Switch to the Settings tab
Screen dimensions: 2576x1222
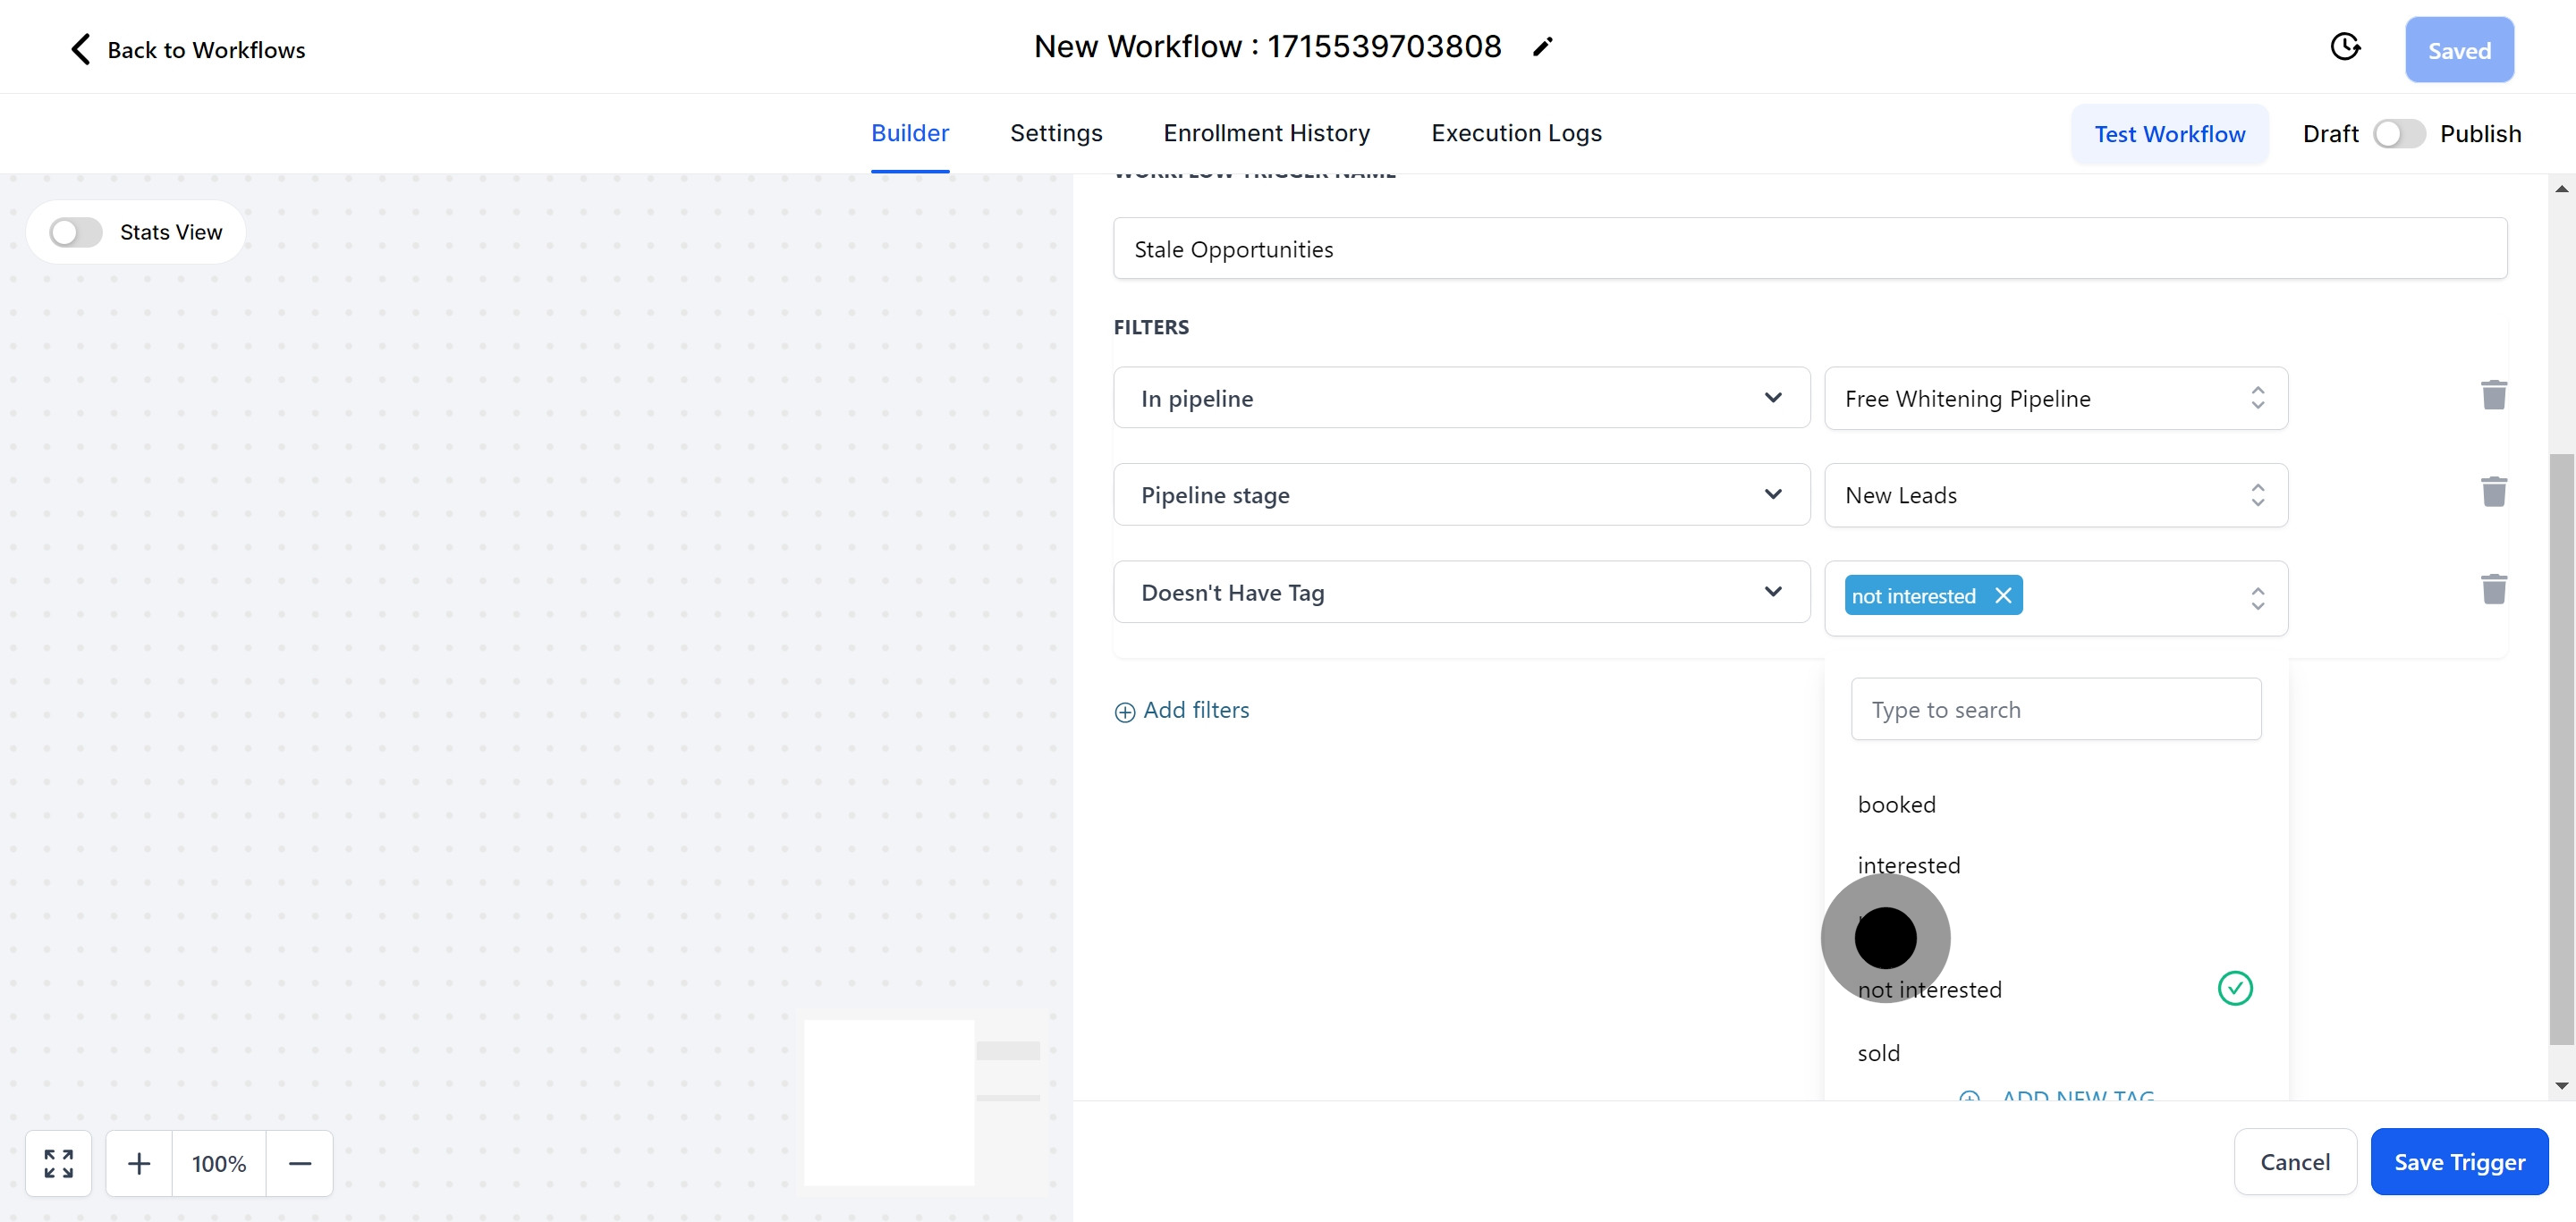1055,133
